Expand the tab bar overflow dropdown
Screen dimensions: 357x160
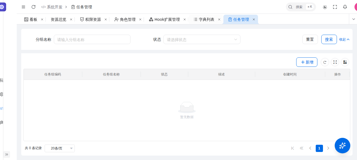(353, 19)
